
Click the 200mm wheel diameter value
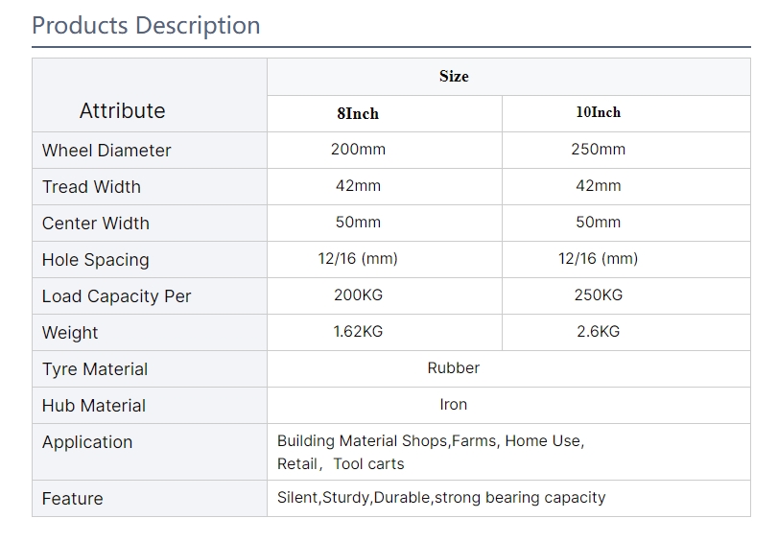coord(358,150)
